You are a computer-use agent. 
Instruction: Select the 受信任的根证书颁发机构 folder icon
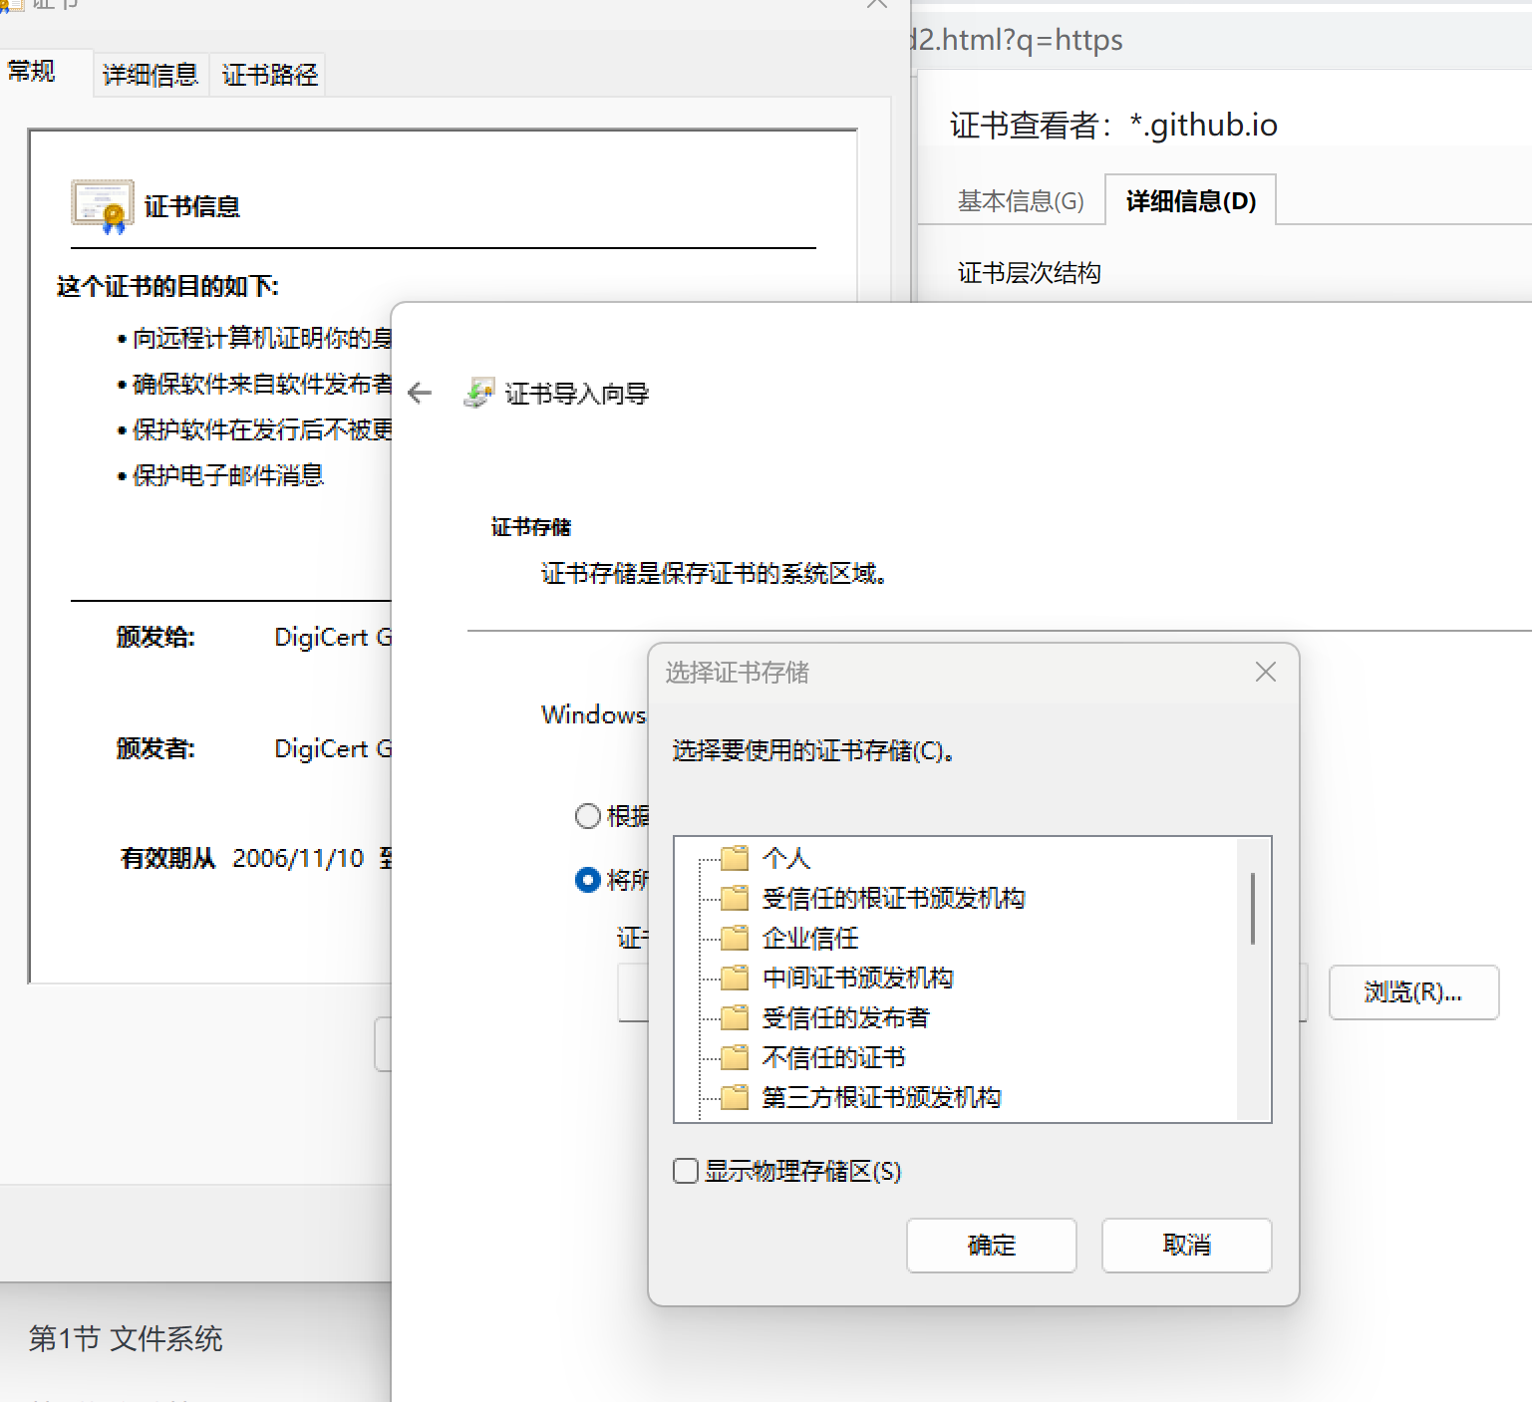pyautogui.click(x=735, y=898)
